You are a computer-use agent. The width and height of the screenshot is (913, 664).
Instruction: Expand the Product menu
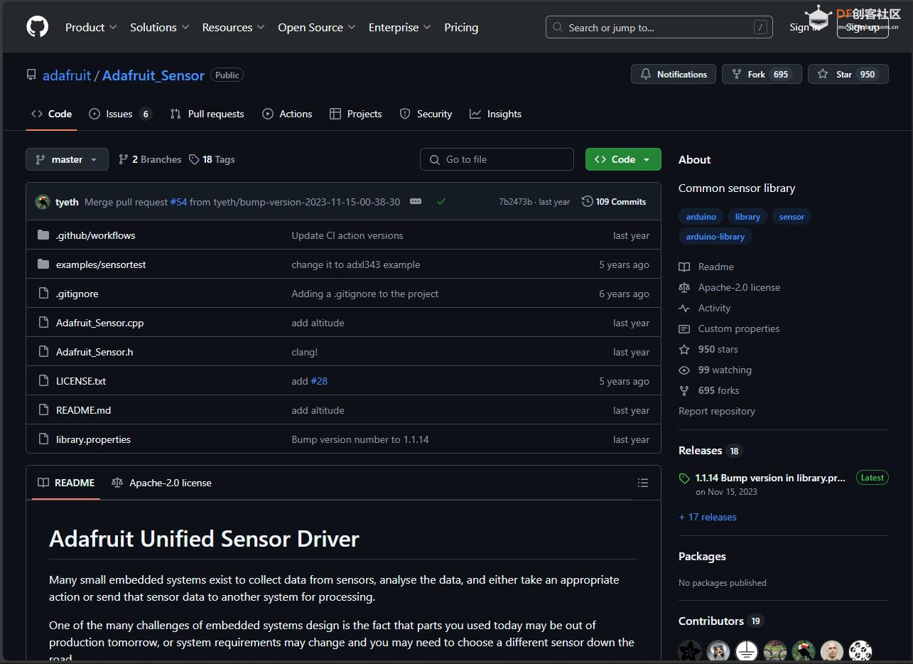point(91,27)
